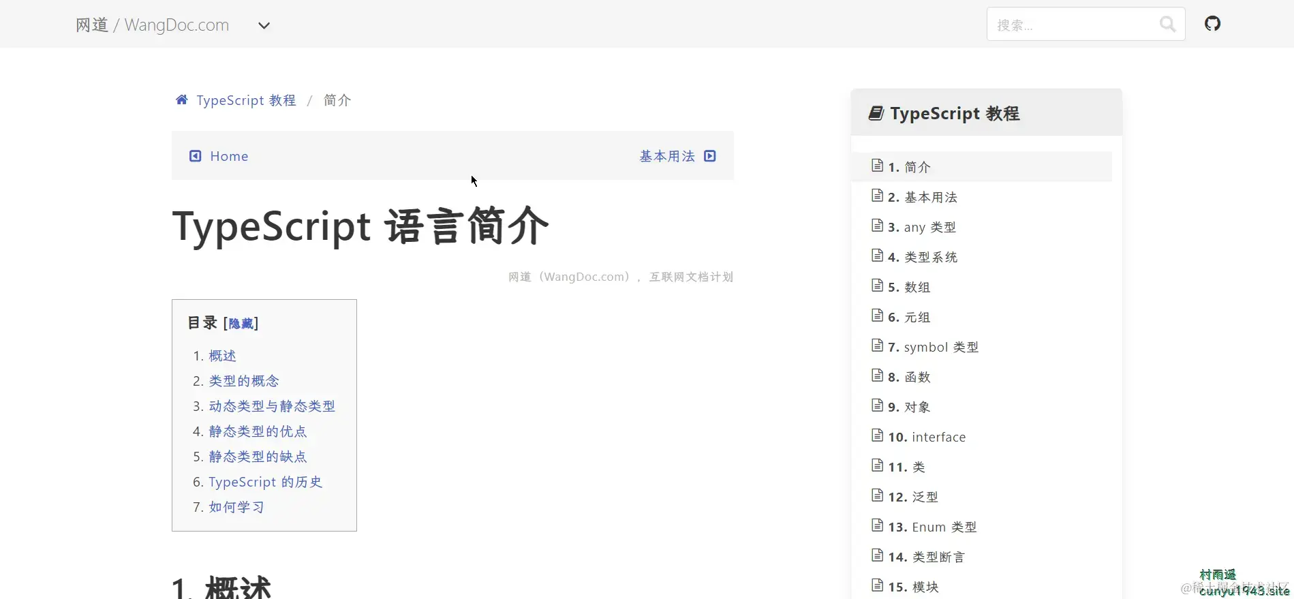Viewport: 1294px width, 599px height.
Task: Open 13. Enum 类型 chapter in sidebar
Action: (x=981, y=526)
